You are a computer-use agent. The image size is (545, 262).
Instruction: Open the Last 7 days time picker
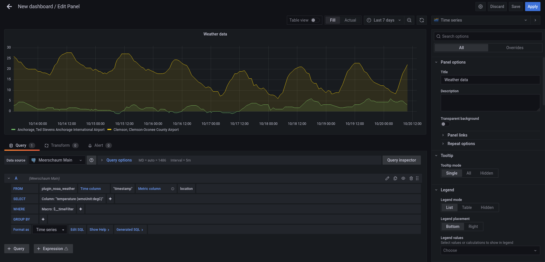point(384,20)
